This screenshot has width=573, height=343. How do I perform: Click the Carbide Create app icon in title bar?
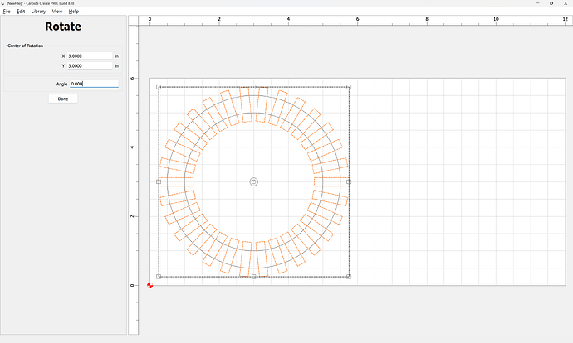[x=3, y=3]
